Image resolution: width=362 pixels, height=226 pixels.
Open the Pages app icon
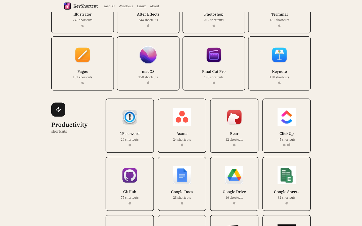coord(82,55)
